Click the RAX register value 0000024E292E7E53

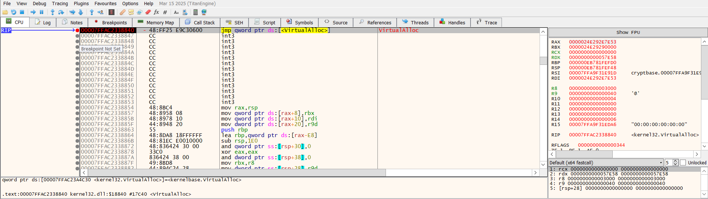coord(592,42)
